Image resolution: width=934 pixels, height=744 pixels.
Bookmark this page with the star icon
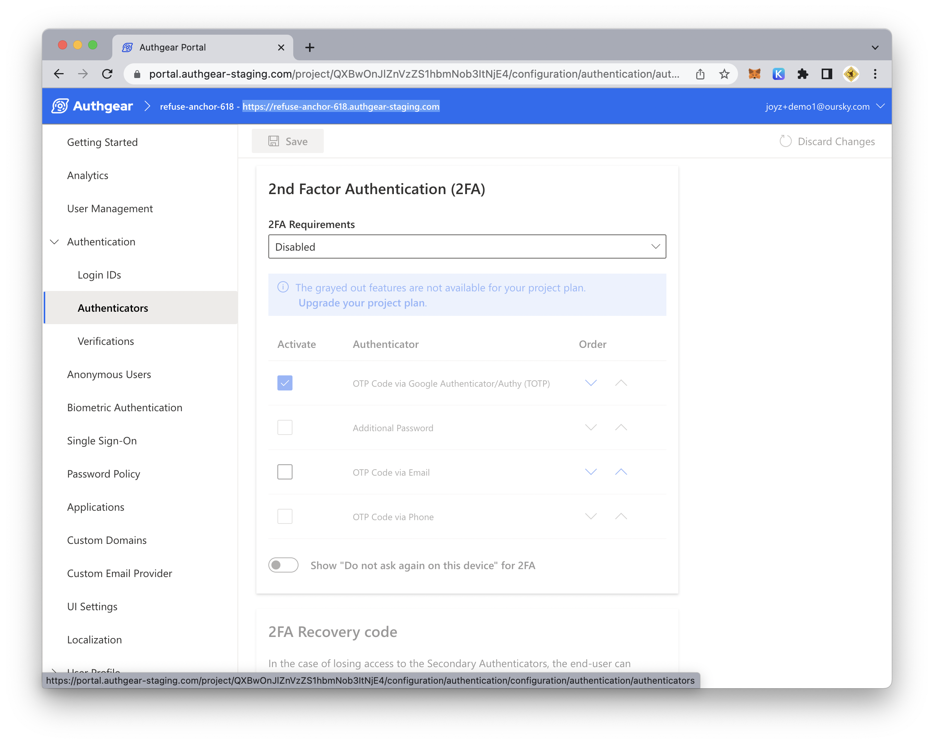click(x=724, y=74)
